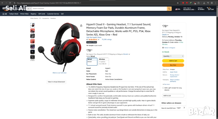Go to Customer Service menu item

53,14
